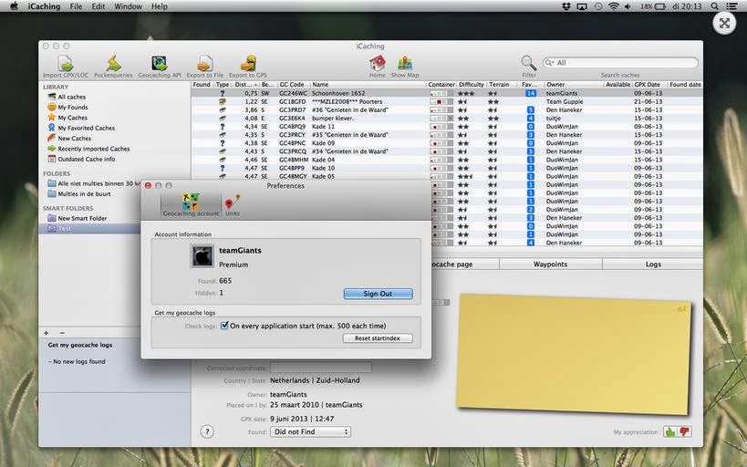Click the Corrected coordinate input field

tap(321, 368)
